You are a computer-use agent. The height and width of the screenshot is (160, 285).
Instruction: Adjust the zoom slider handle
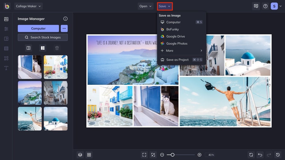(172, 155)
